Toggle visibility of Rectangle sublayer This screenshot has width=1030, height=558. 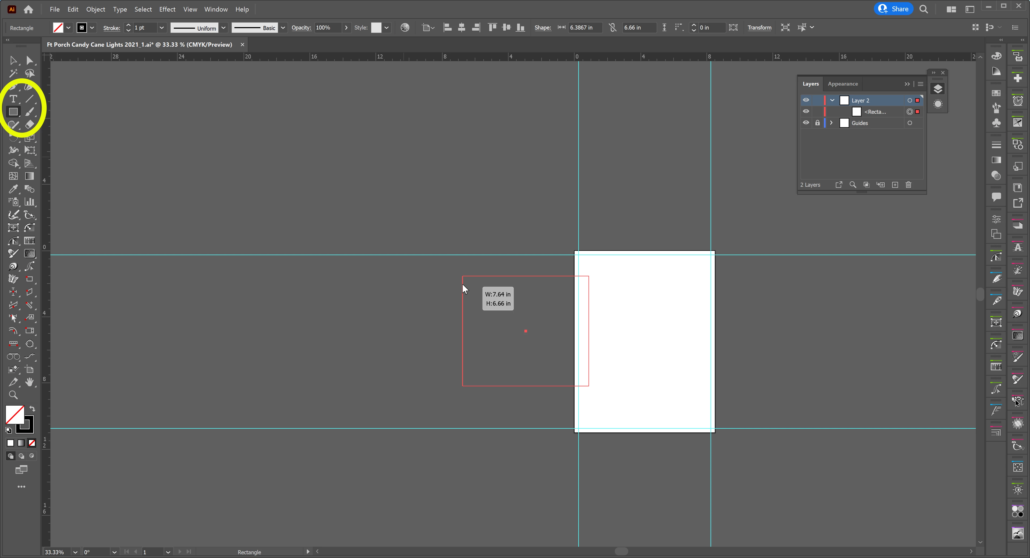click(x=806, y=111)
